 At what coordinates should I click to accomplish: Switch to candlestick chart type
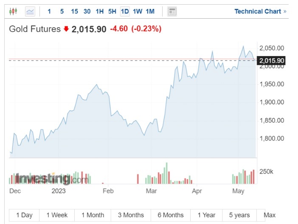(13, 11)
